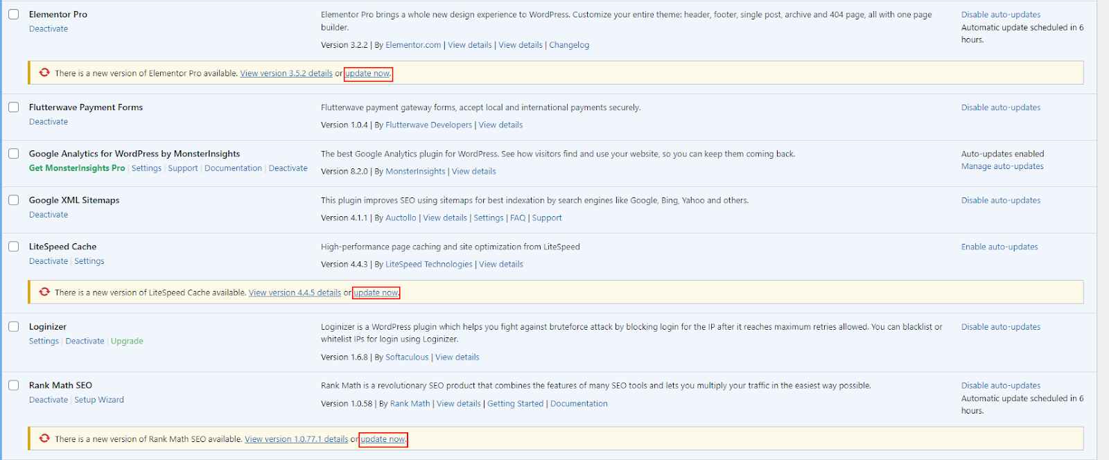Open MonsterInsights Settings link

coord(146,168)
